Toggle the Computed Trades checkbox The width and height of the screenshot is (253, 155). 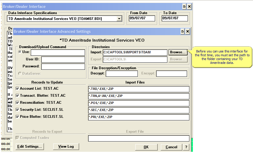coord(17,138)
